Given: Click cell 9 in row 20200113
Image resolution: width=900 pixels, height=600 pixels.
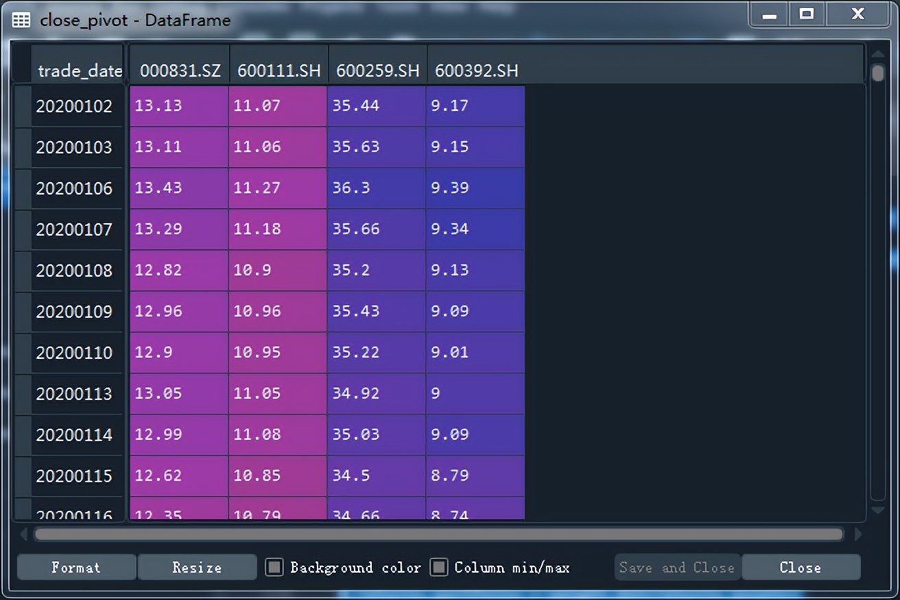Looking at the screenshot, I should tap(475, 394).
